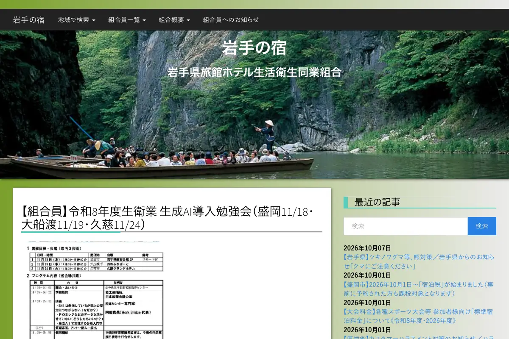Open the 地域で検索 dropdown menu
Image resolution: width=509 pixels, height=339 pixels.
(77, 20)
